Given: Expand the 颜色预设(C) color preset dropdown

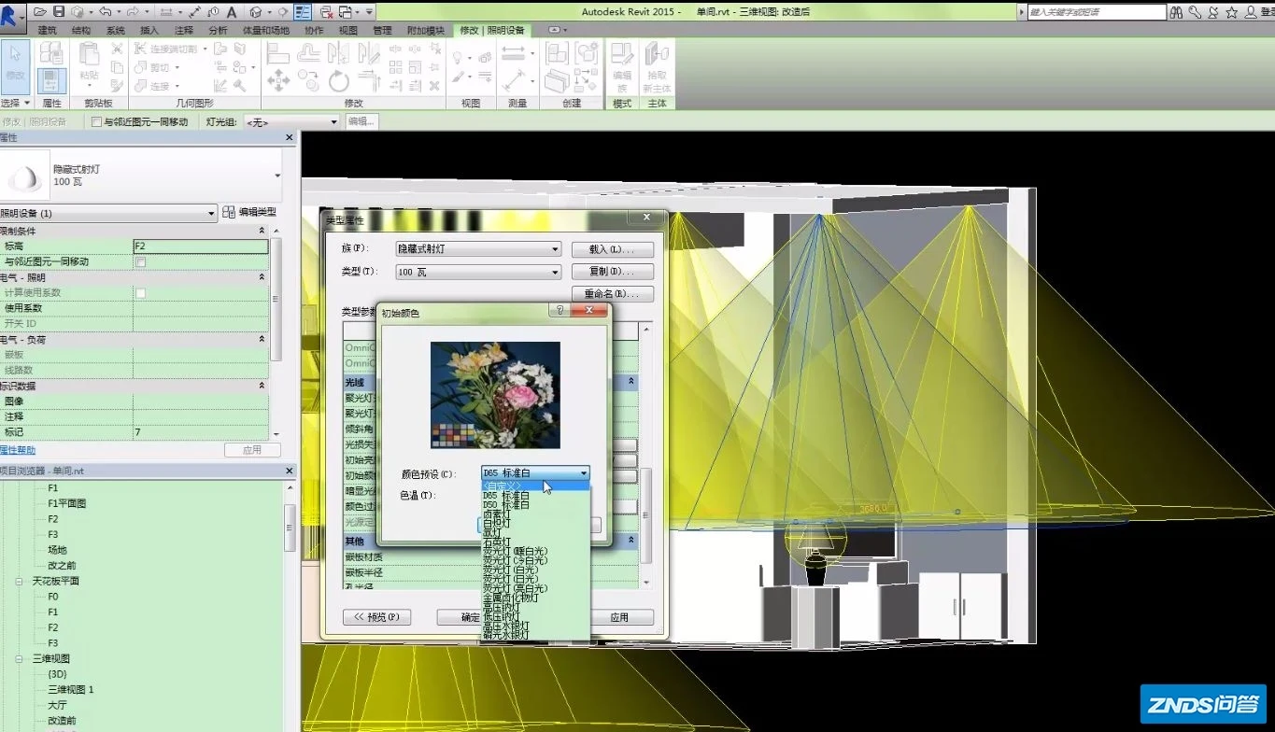Looking at the screenshot, I should tap(583, 473).
